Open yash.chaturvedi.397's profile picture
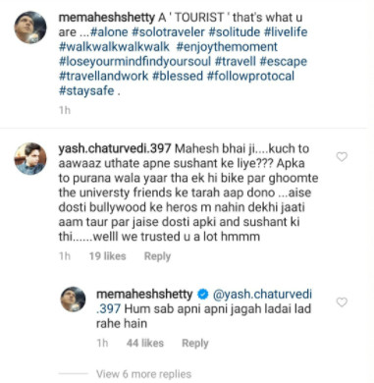The height and width of the screenshot is (383, 374). click(x=30, y=158)
